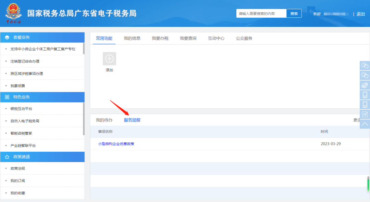Click 我的订阅 in the sidebar
This screenshot has width=370, height=202.
18,181
